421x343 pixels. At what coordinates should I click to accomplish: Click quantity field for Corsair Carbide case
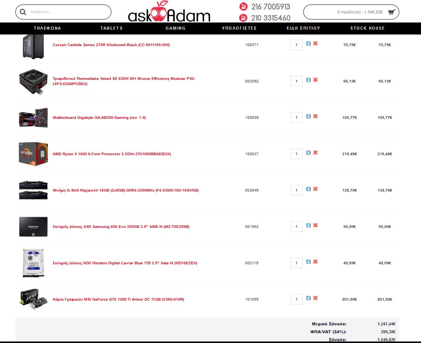point(297,45)
